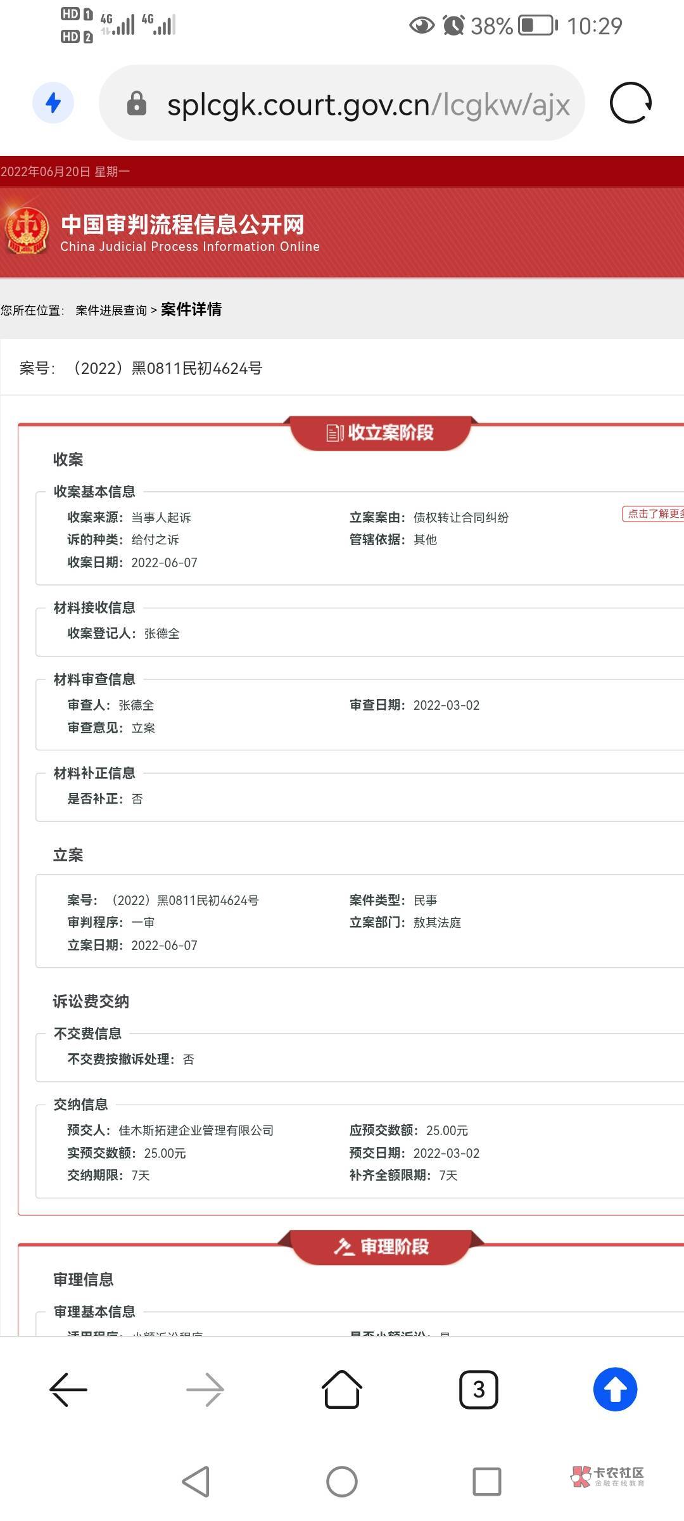This screenshot has width=684, height=1521.
Task: Tap the court emblem logo
Action: pyautogui.click(x=27, y=232)
